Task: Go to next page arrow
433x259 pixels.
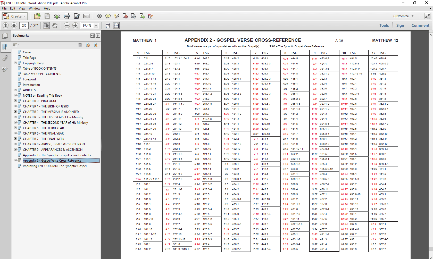Action: click(14, 25)
